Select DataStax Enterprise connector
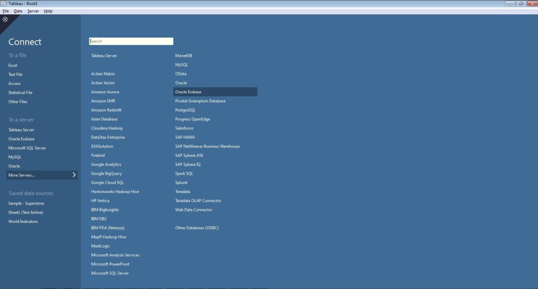 click(x=108, y=137)
